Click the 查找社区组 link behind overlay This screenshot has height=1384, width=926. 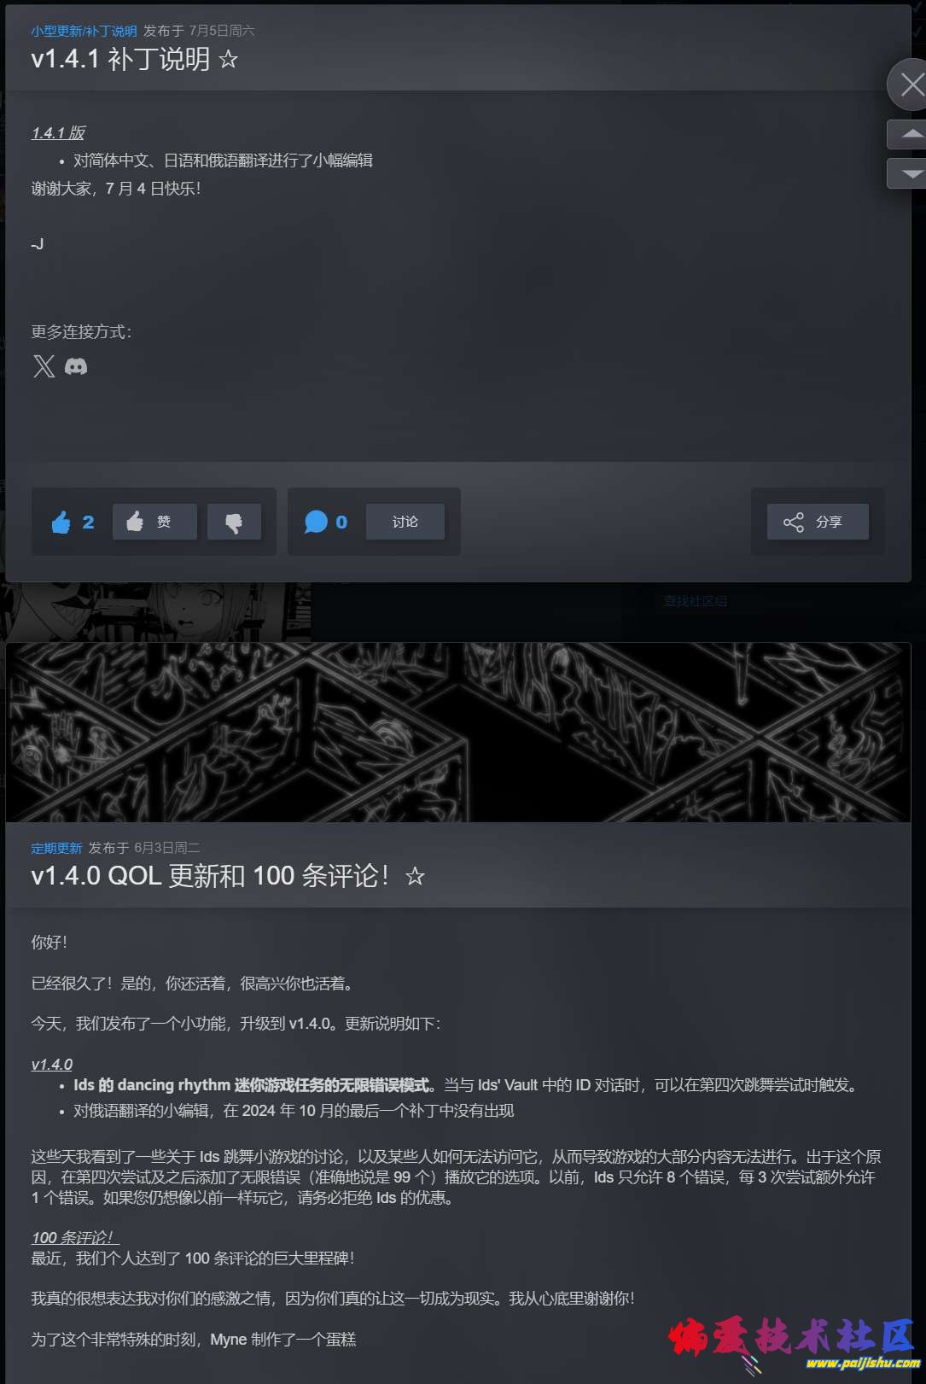pos(695,601)
